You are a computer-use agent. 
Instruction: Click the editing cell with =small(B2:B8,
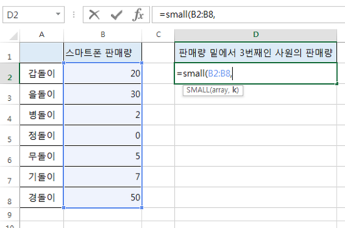(256, 73)
